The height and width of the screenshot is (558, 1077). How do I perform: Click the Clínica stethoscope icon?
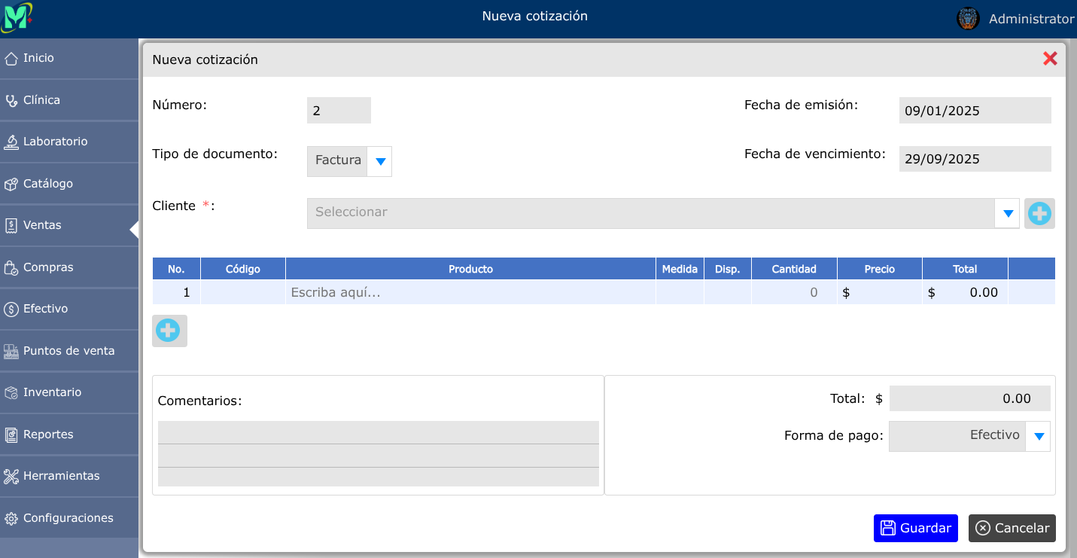(11, 100)
